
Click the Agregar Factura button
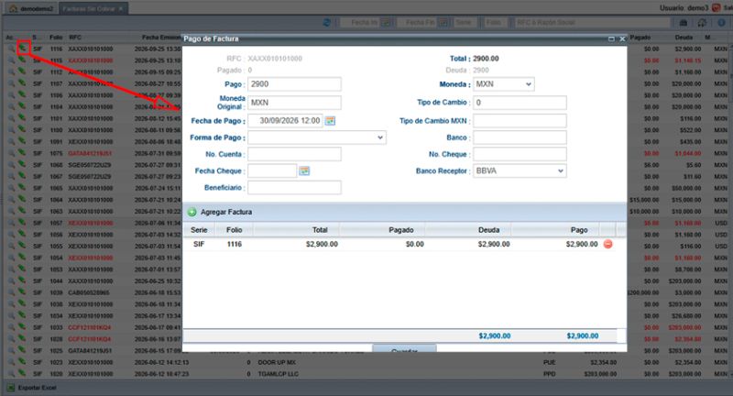click(x=220, y=213)
